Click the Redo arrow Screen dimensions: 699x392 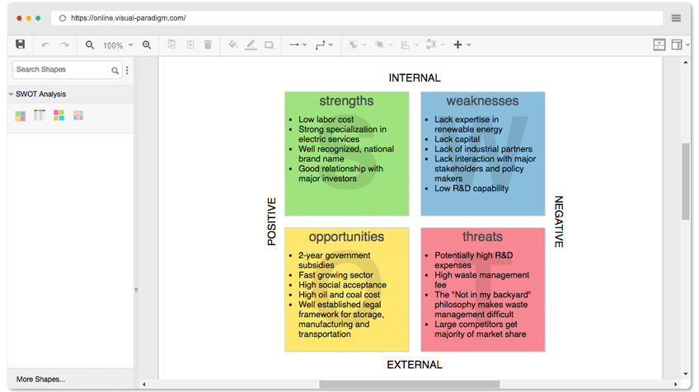pos(64,45)
